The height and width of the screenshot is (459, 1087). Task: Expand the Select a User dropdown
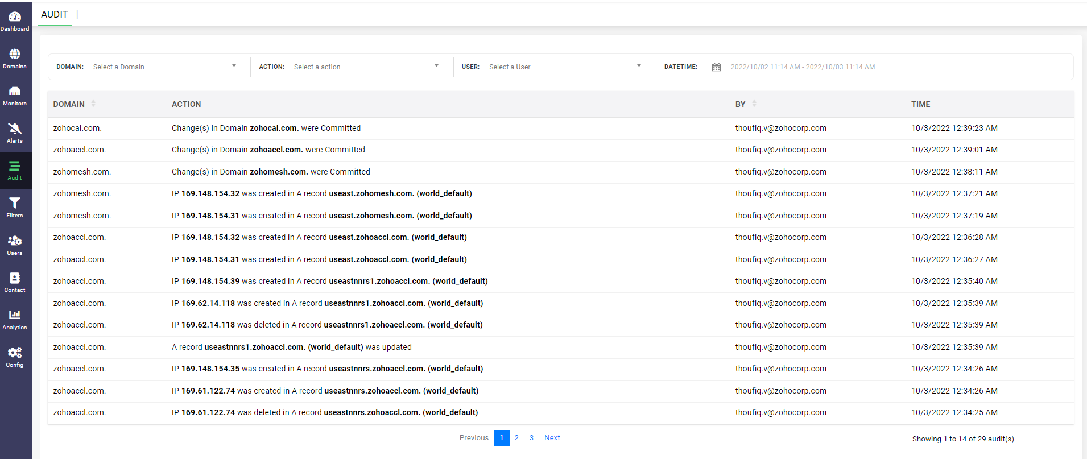click(x=565, y=67)
